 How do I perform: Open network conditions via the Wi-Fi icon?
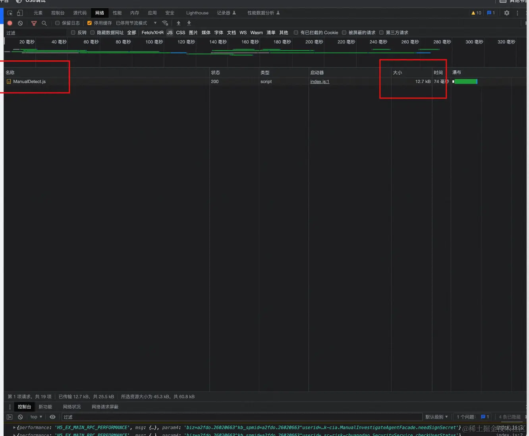pos(165,23)
